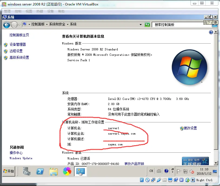Click the vertical scrollbar thumb
The image size is (220, 186).
click(x=216, y=92)
